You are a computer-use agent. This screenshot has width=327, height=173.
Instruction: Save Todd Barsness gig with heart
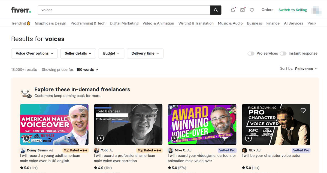pos(155,110)
